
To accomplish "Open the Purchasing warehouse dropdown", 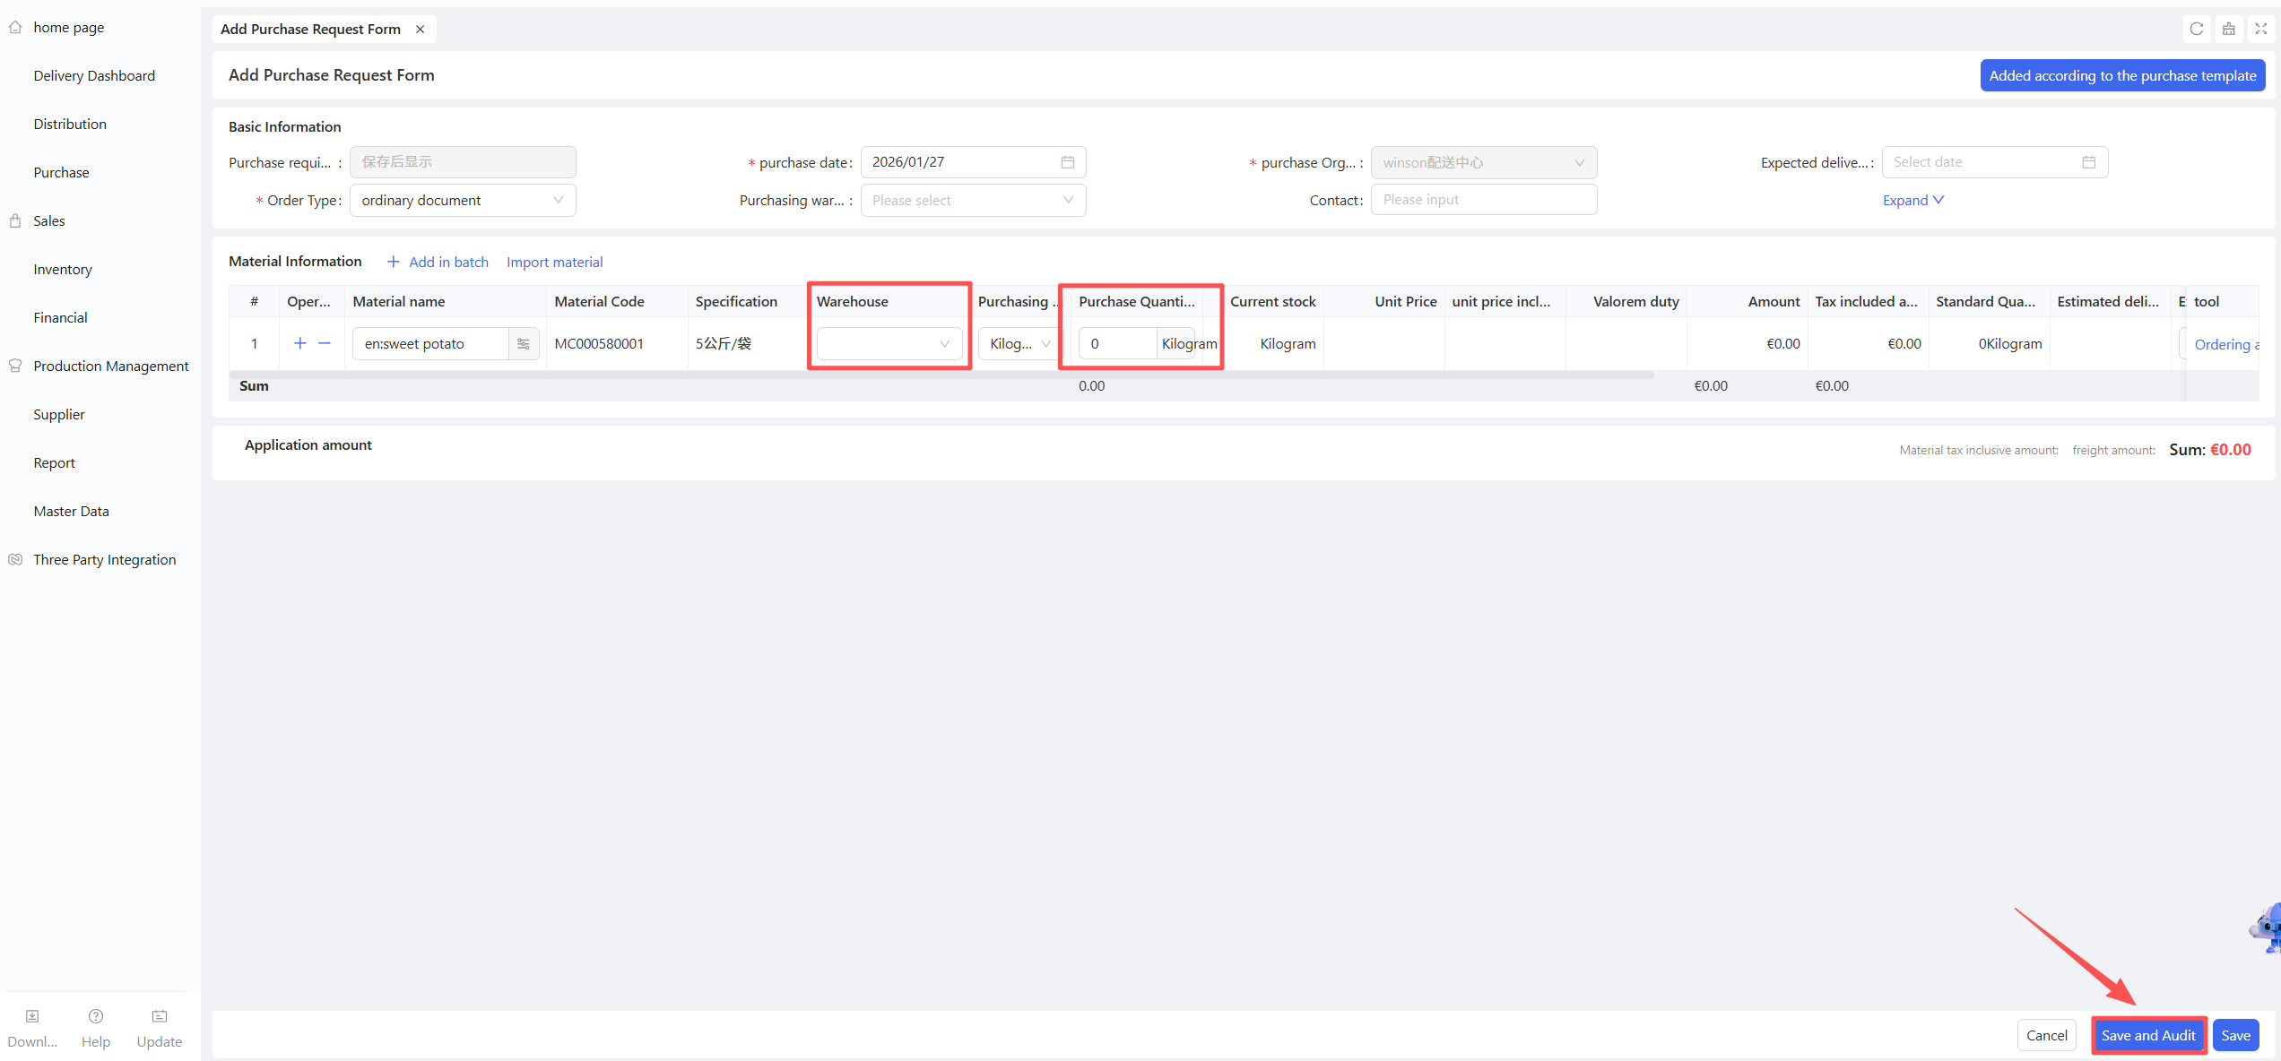I will tap(972, 200).
